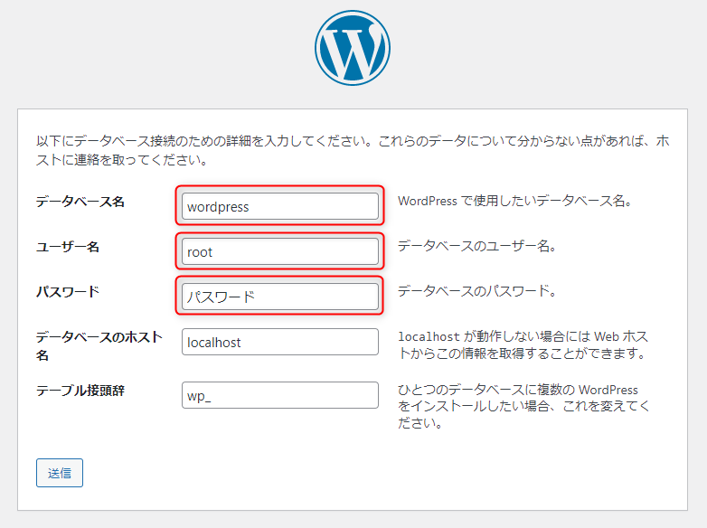Submit the form with the 送信 button
This screenshot has height=528, width=707.
[x=60, y=473]
